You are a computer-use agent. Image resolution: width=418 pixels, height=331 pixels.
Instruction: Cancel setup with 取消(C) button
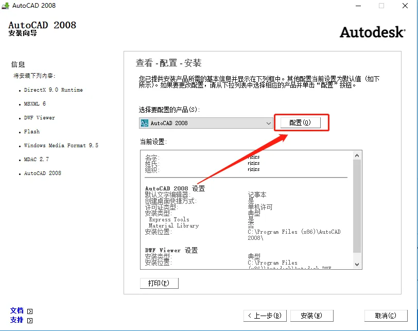[386, 316]
